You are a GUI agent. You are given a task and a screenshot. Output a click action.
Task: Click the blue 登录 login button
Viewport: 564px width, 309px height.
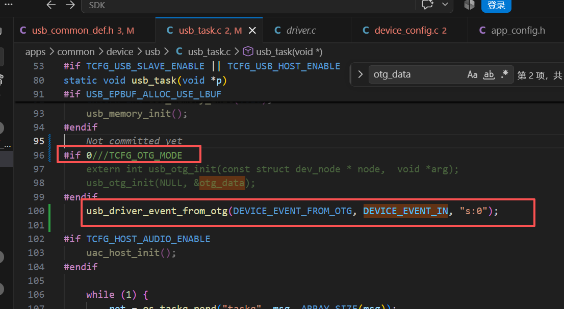(x=496, y=6)
